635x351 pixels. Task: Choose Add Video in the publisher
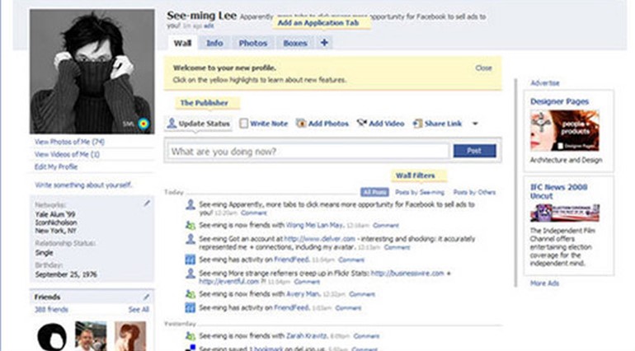coord(380,124)
